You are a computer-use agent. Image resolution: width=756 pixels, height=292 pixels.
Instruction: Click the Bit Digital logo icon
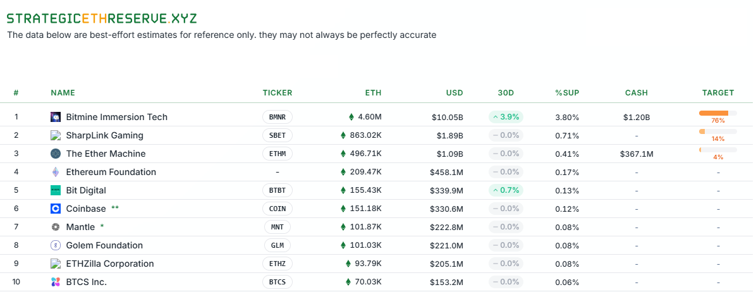click(x=56, y=190)
